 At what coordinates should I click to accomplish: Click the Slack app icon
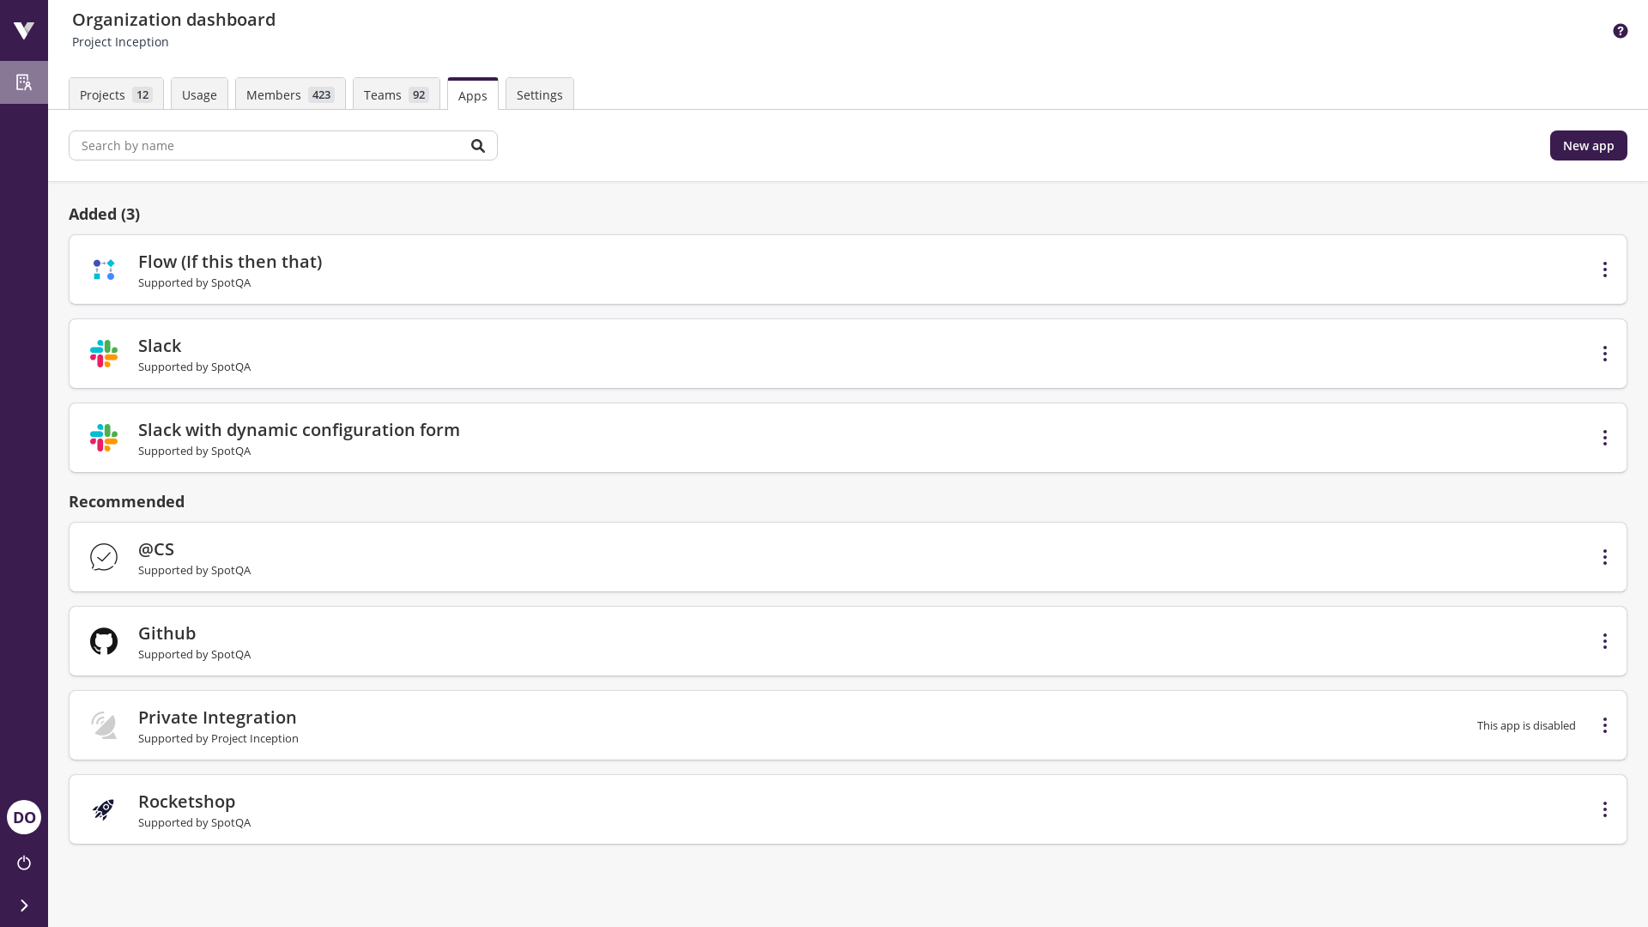[104, 353]
